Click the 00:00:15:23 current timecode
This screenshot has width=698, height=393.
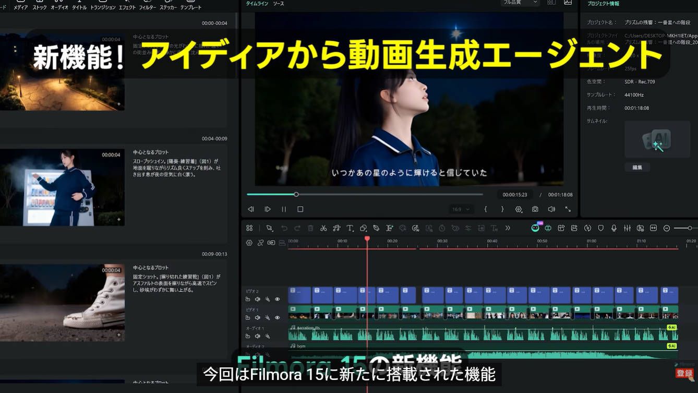[515, 195]
